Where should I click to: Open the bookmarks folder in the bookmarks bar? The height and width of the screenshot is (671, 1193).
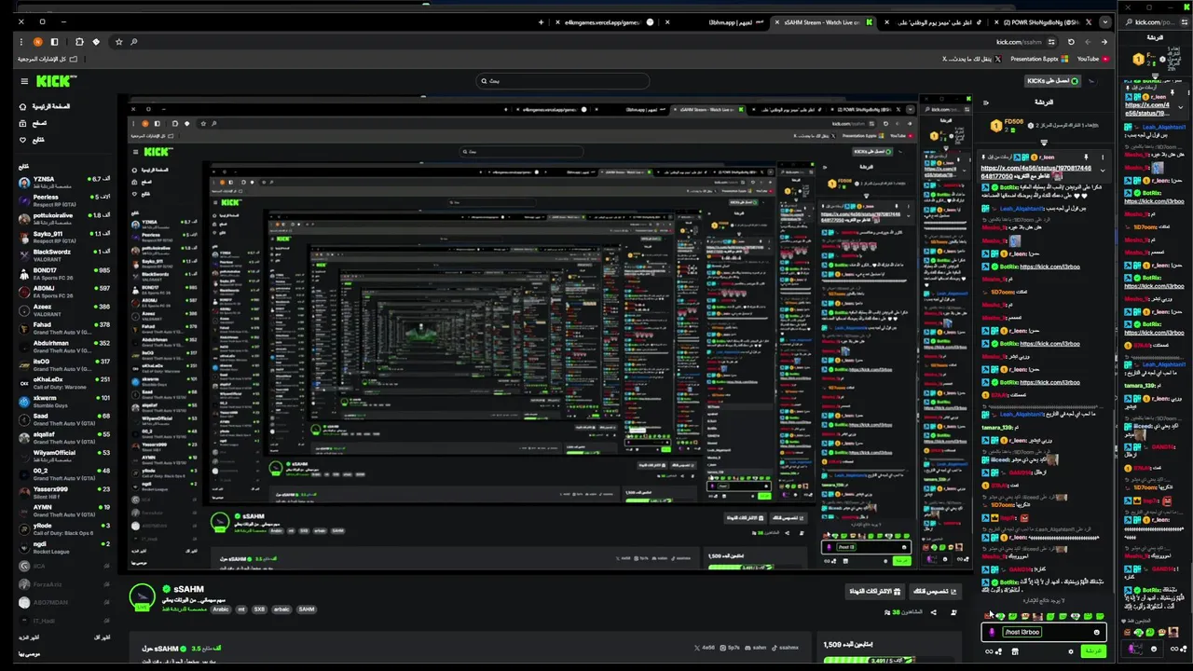47,59
